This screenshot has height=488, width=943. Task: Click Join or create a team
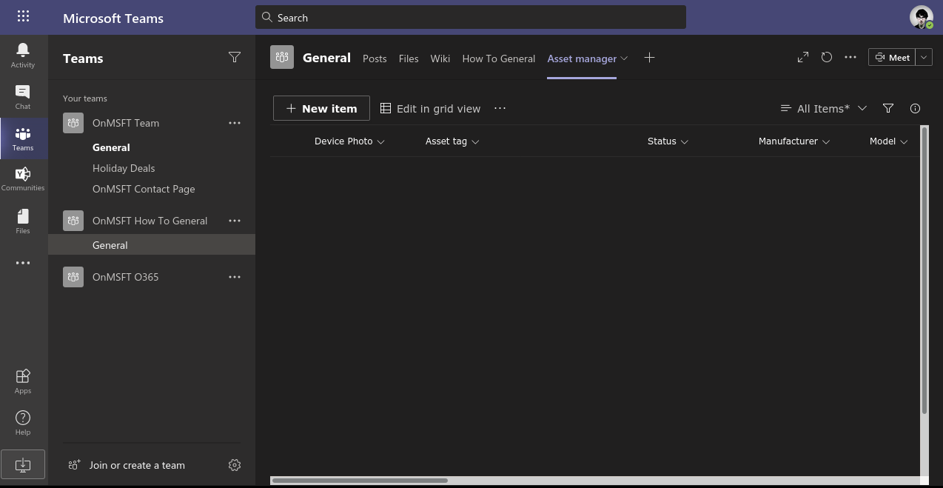[127, 465]
